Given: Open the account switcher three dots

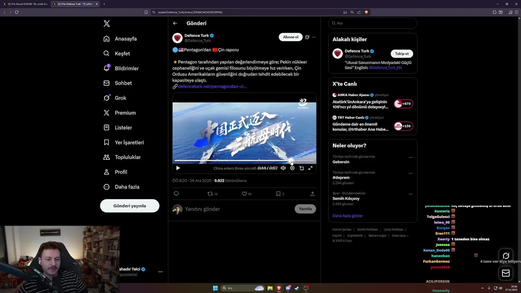Looking at the screenshot, I should 160,271.
